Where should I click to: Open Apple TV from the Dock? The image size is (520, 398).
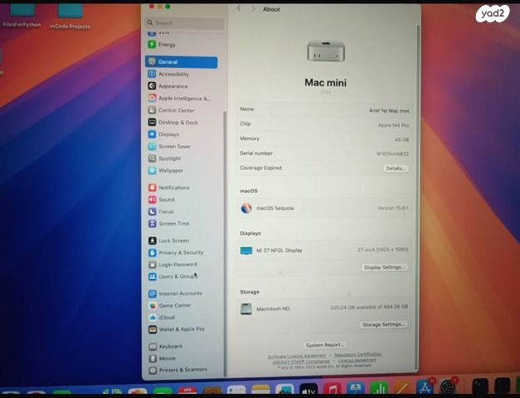309,391
